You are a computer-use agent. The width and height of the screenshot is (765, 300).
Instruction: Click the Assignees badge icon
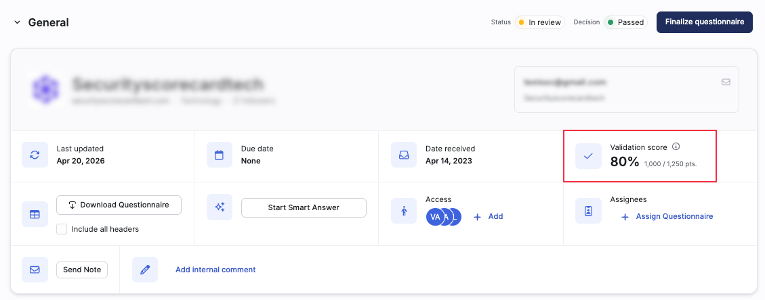coord(588,211)
